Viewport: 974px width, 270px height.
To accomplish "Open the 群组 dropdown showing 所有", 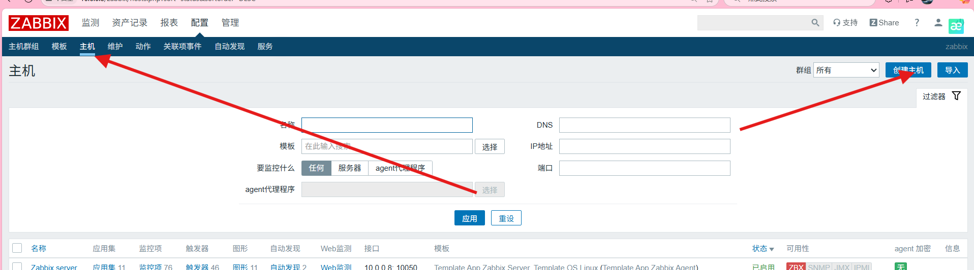I will pos(846,70).
